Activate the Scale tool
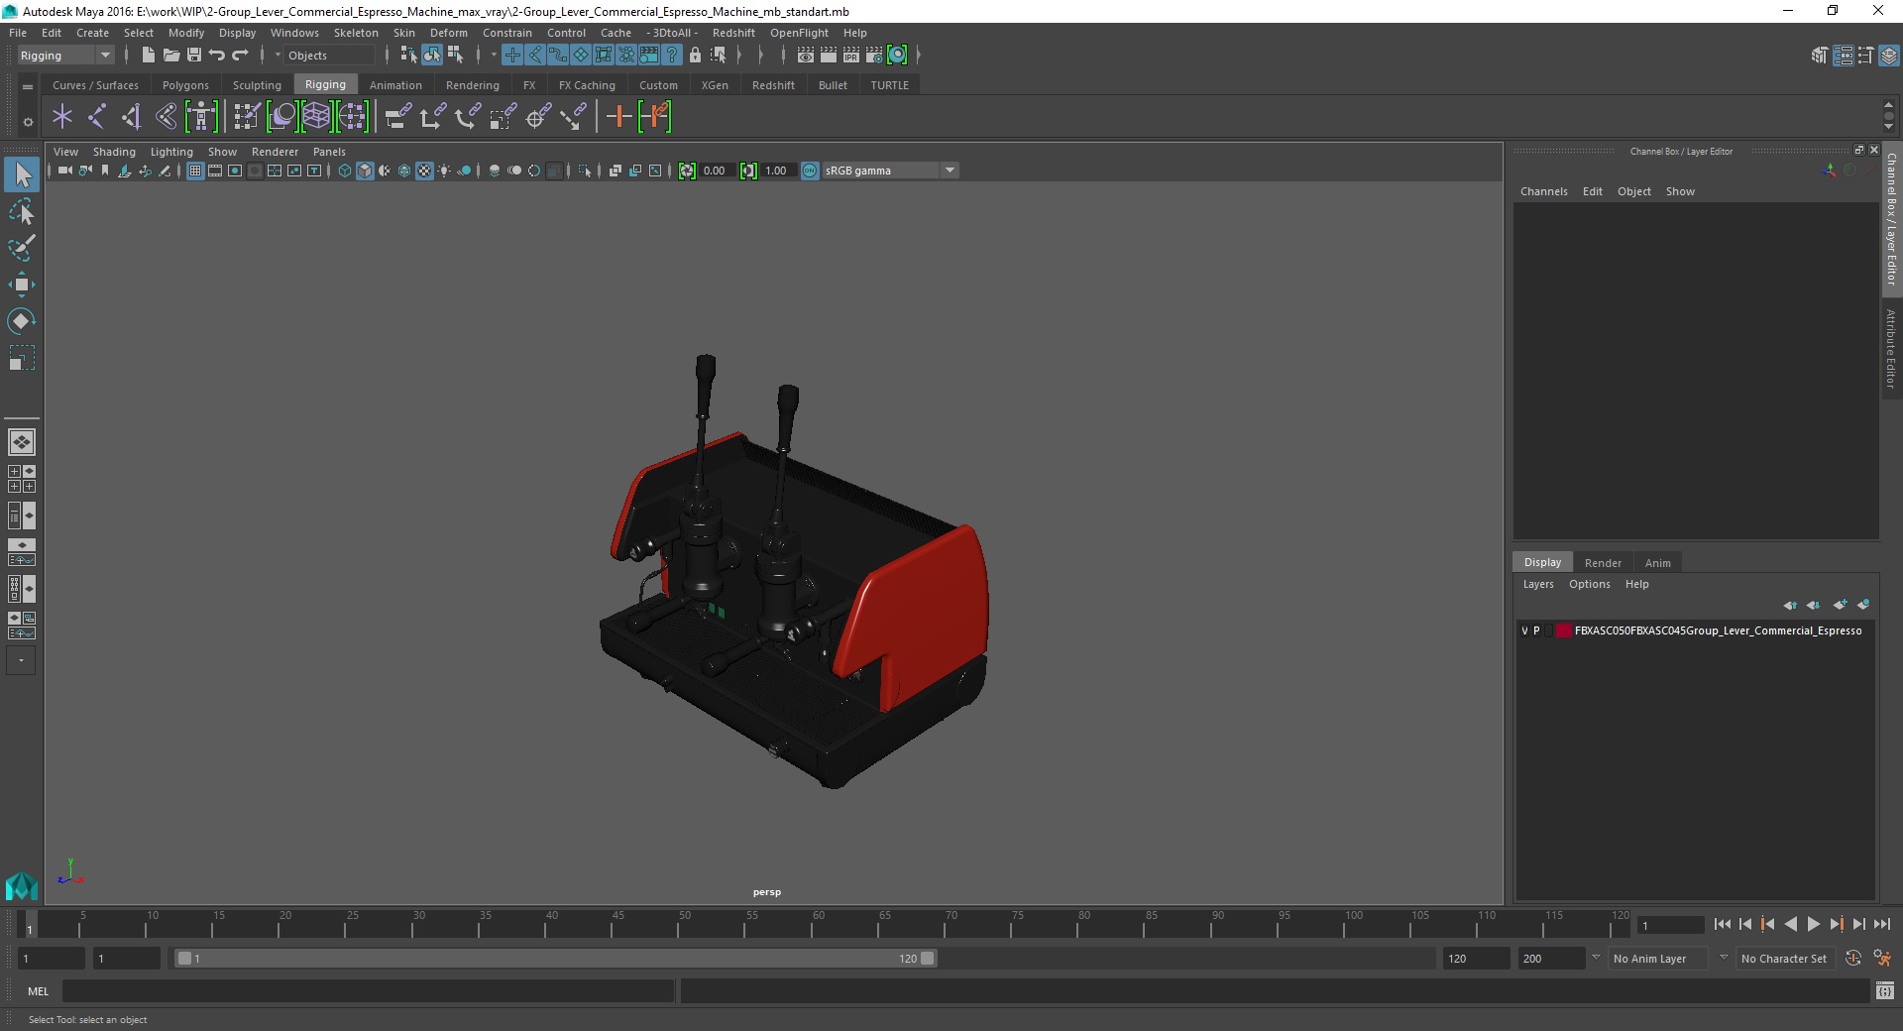1903x1031 pixels. point(22,358)
